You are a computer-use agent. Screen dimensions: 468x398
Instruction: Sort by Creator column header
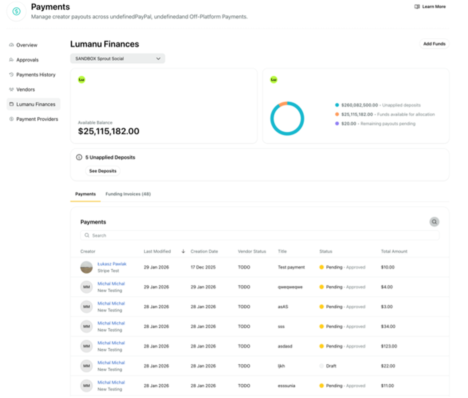[88, 251]
